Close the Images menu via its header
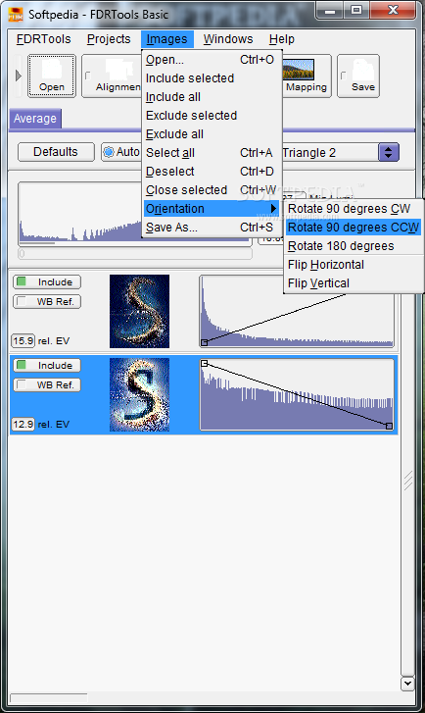The width and height of the screenshot is (425, 713). click(x=166, y=39)
